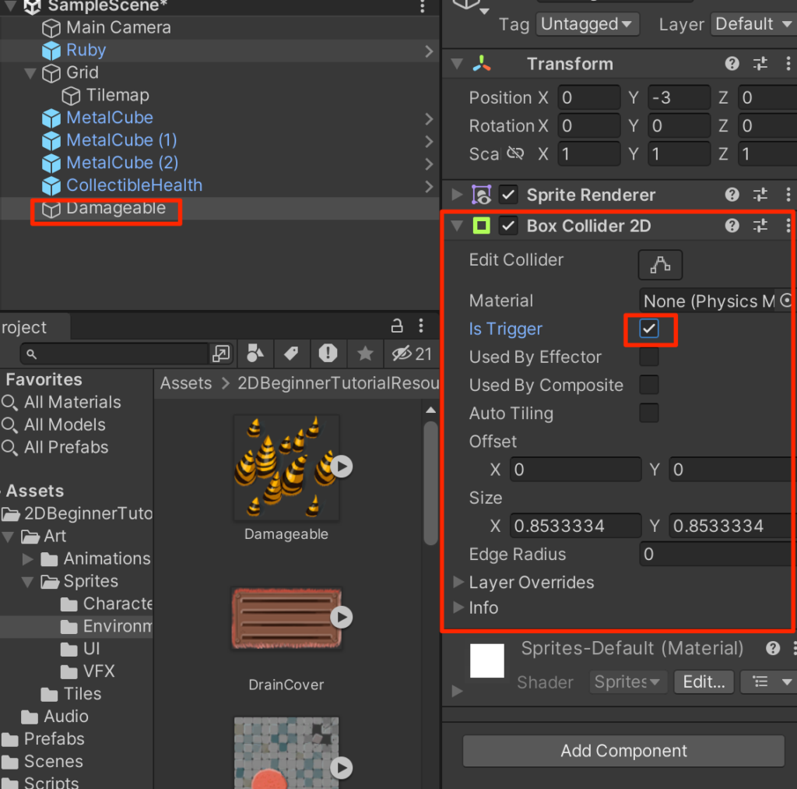Disable the Sprite Renderer checkbox
Image resolution: width=797 pixels, height=789 pixels.
pyautogui.click(x=507, y=195)
